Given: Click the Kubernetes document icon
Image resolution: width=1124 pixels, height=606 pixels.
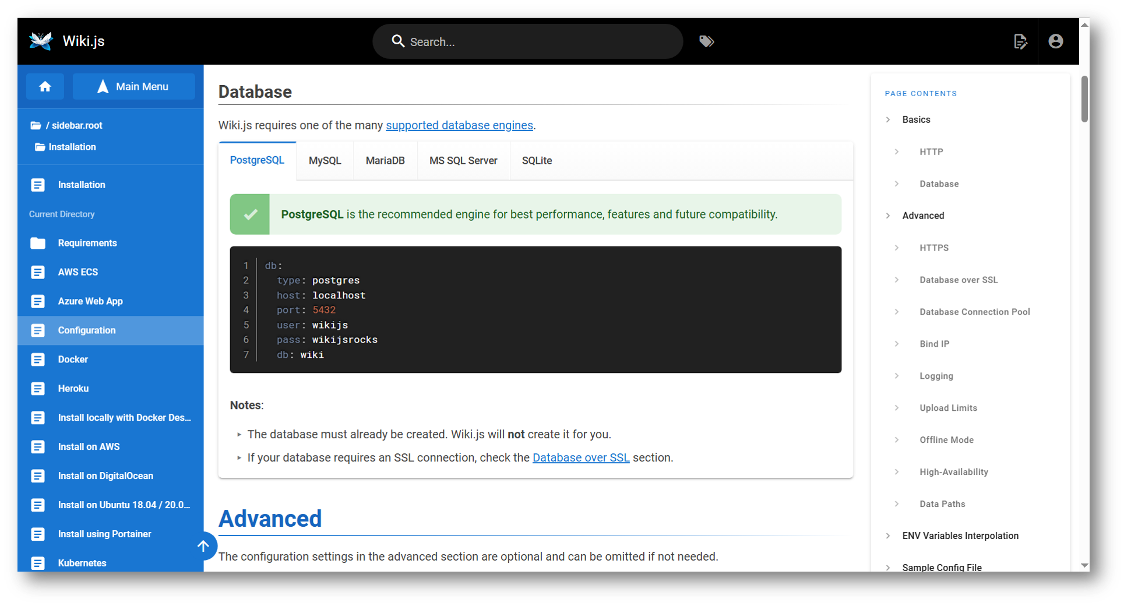Looking at the screenshot, I should 38,563.
